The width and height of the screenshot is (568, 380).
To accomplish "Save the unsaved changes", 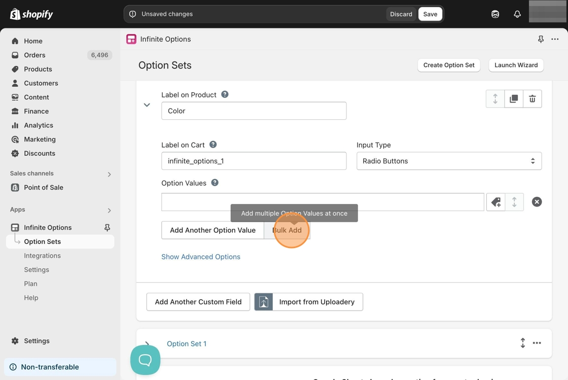I will [430, 14].
